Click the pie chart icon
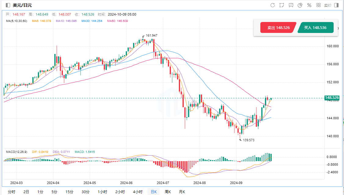The image size is (344, 195). click(300, 5)
